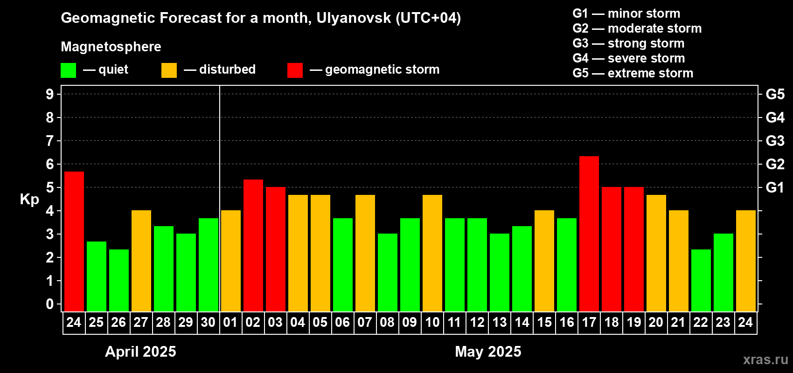Click the 'May 2025' month label
This screenshot has height=373, width=793.
click(488, 352)
